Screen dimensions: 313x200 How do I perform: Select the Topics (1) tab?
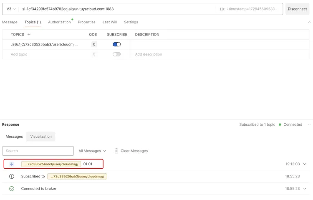coord(33,22)
